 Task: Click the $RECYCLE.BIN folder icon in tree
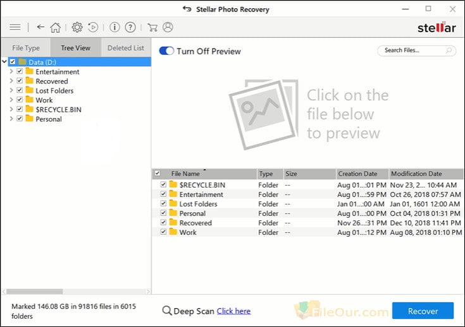[x=29, y=109]
